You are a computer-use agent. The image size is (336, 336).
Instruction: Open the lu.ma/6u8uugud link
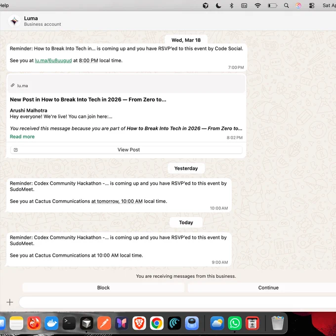click(x=53, y=60)
